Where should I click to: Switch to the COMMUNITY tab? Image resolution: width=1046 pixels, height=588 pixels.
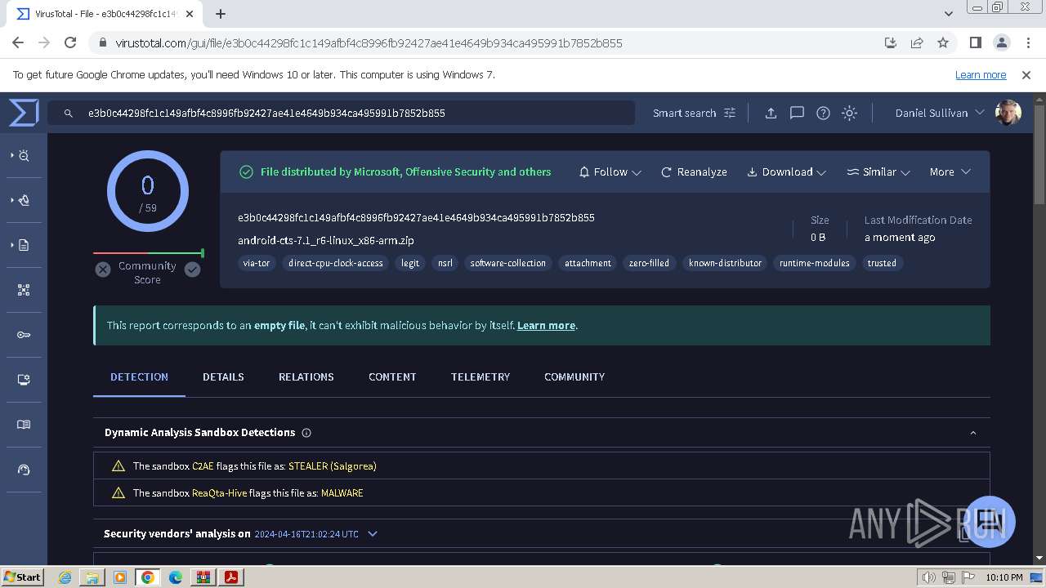tap(574, 376)
